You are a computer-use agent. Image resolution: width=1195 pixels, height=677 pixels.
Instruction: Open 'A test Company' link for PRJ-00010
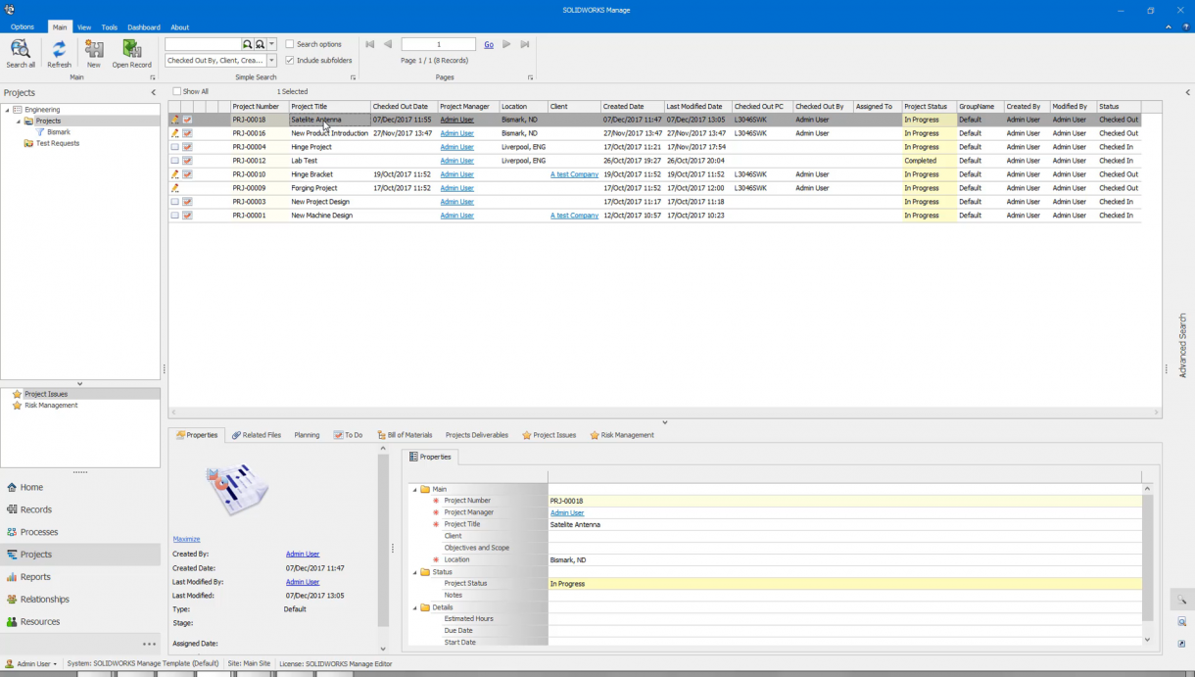(x=574, y=174)
